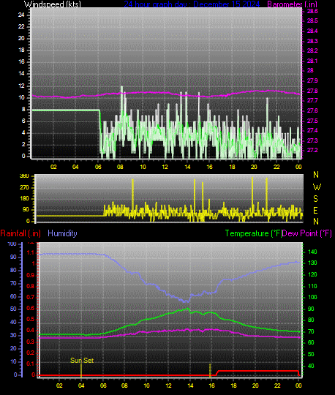Click the "Windspeed (kts)" axis title
Screen dimensions: 335x395
(53, 4)
